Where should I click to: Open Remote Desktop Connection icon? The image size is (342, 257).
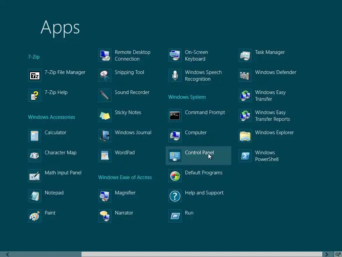click(x=105, y=56)
